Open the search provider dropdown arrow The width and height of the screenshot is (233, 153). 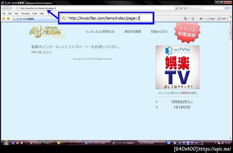230,8
